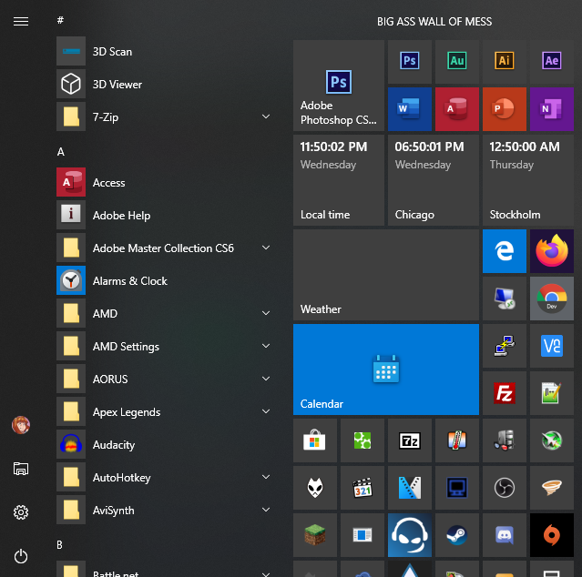
Task: Expand the AviSynth folder
Action: pos(266,510)
